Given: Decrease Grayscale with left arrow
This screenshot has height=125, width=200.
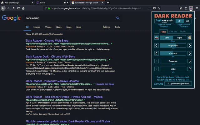Looking at the screenshot, I should [x=157, y=61].
